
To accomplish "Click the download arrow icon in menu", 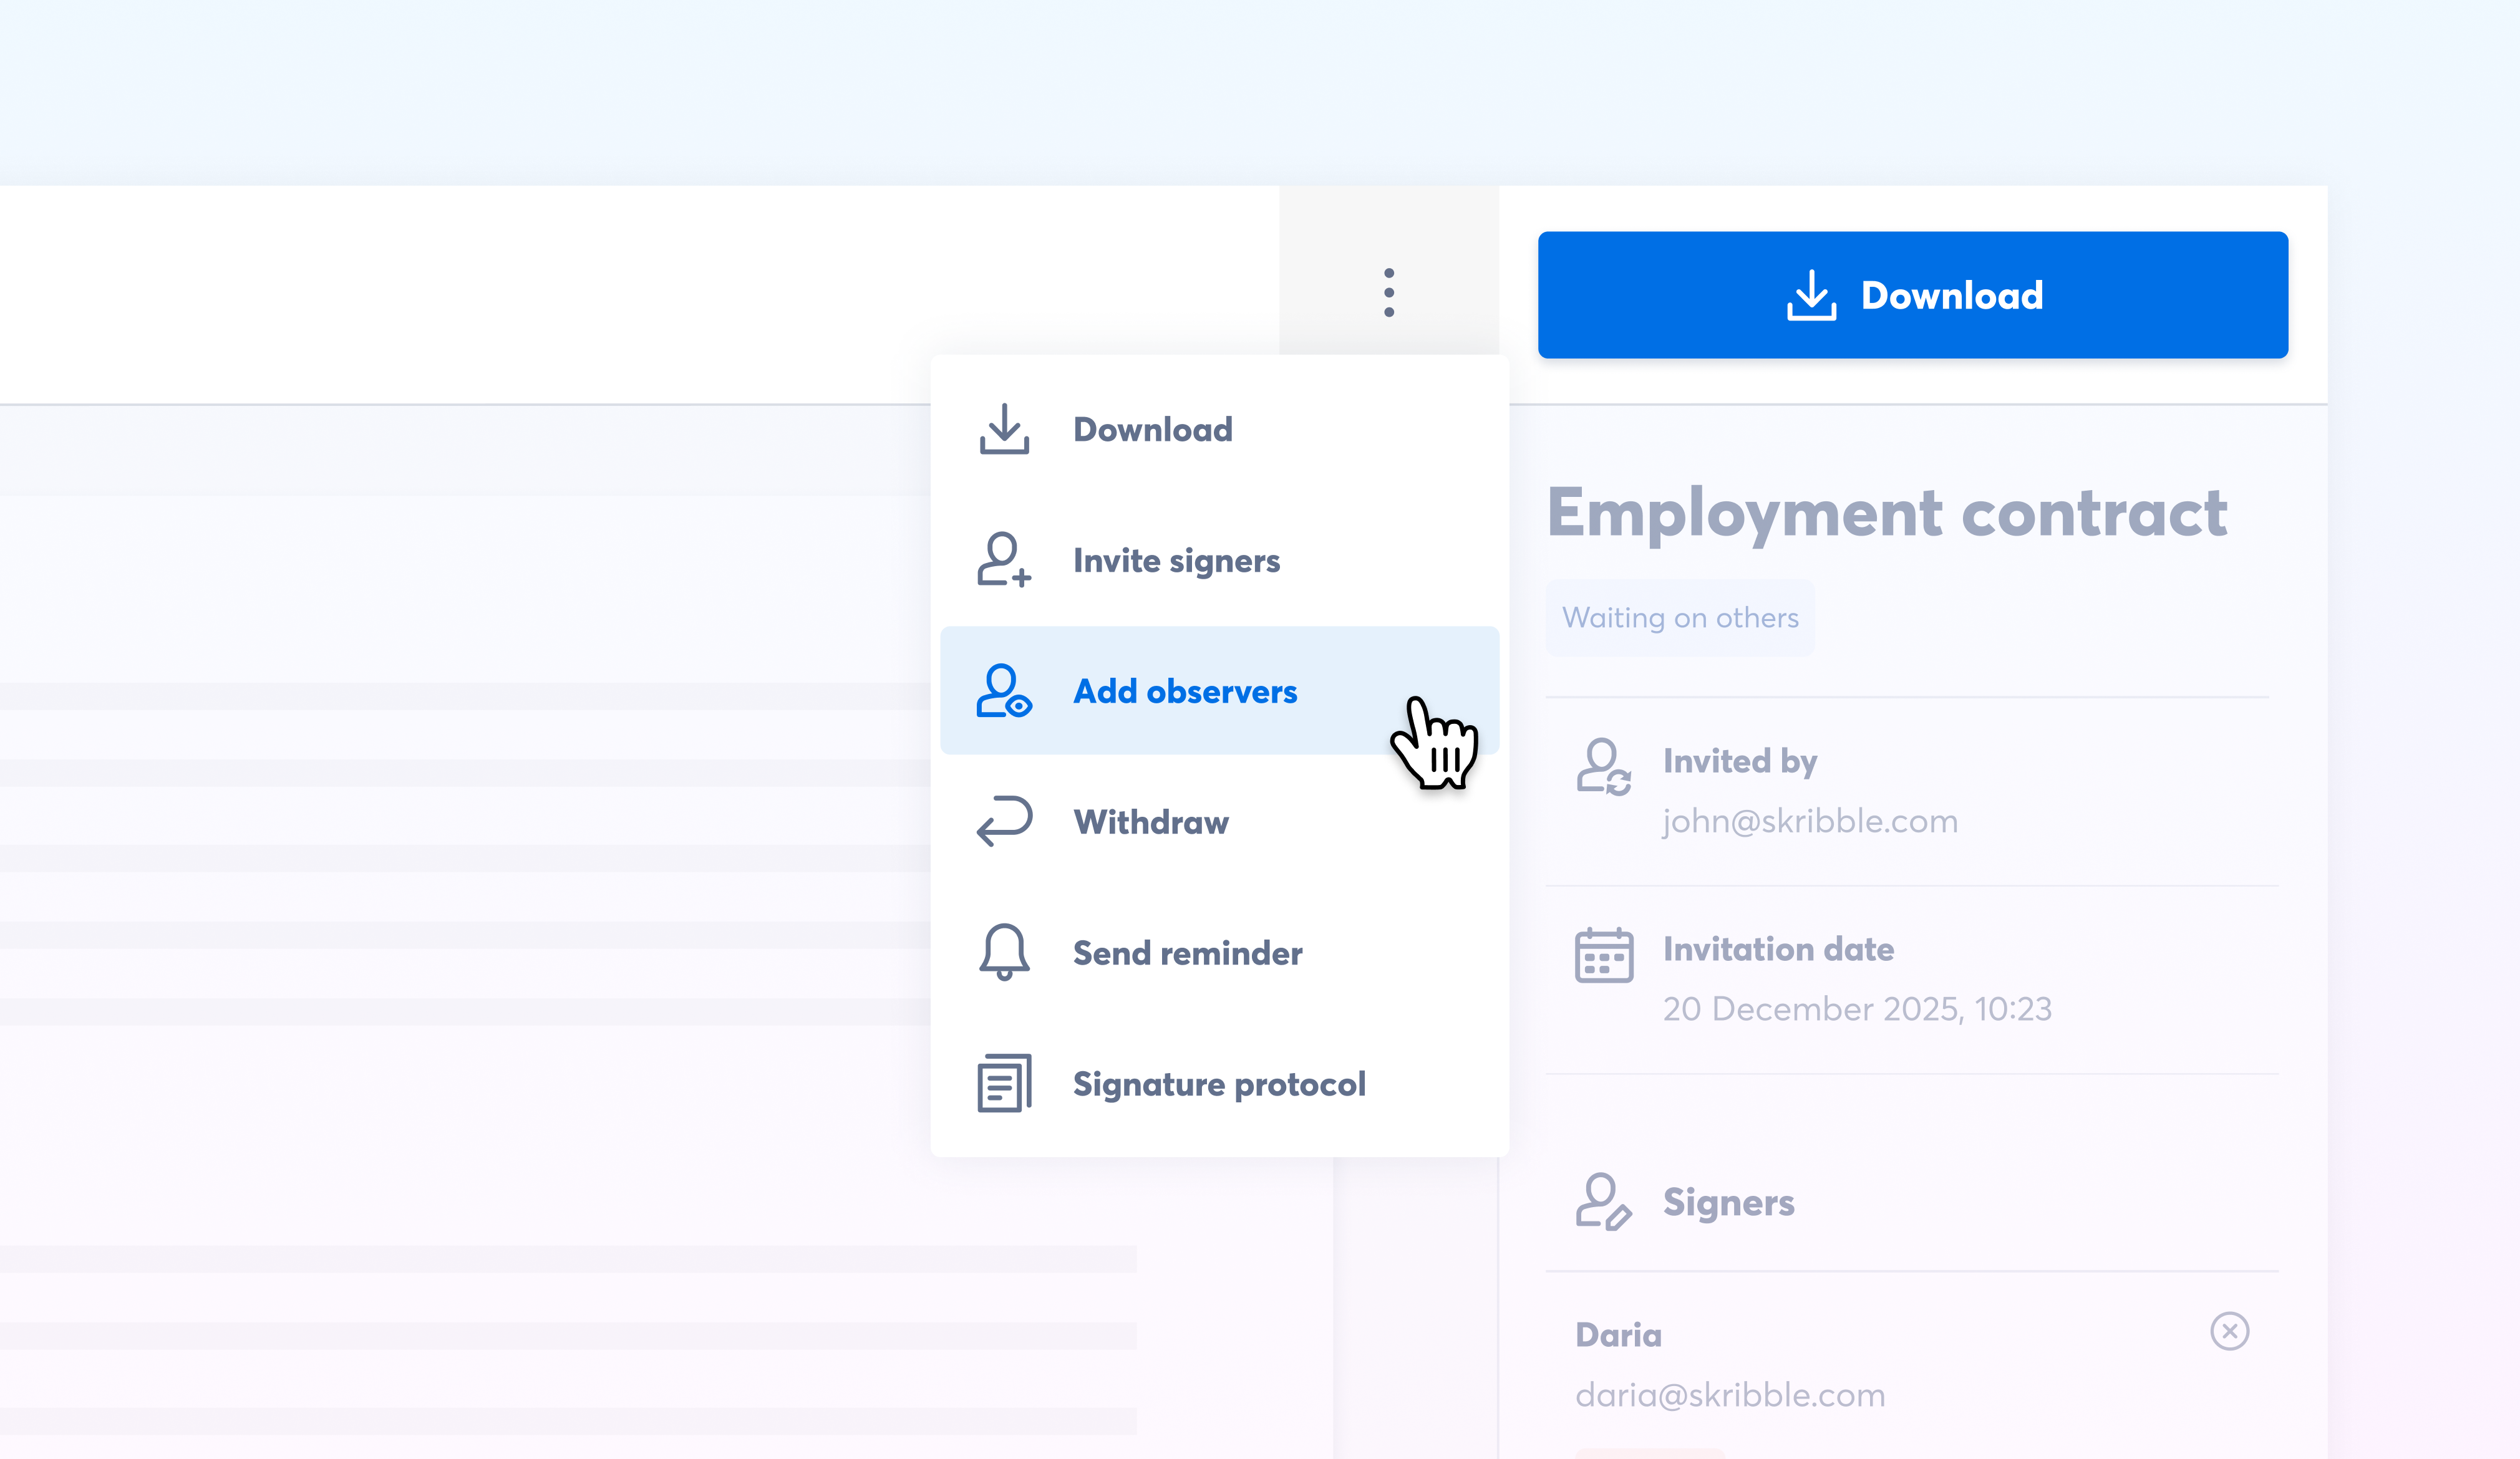I will (1004, 430).
